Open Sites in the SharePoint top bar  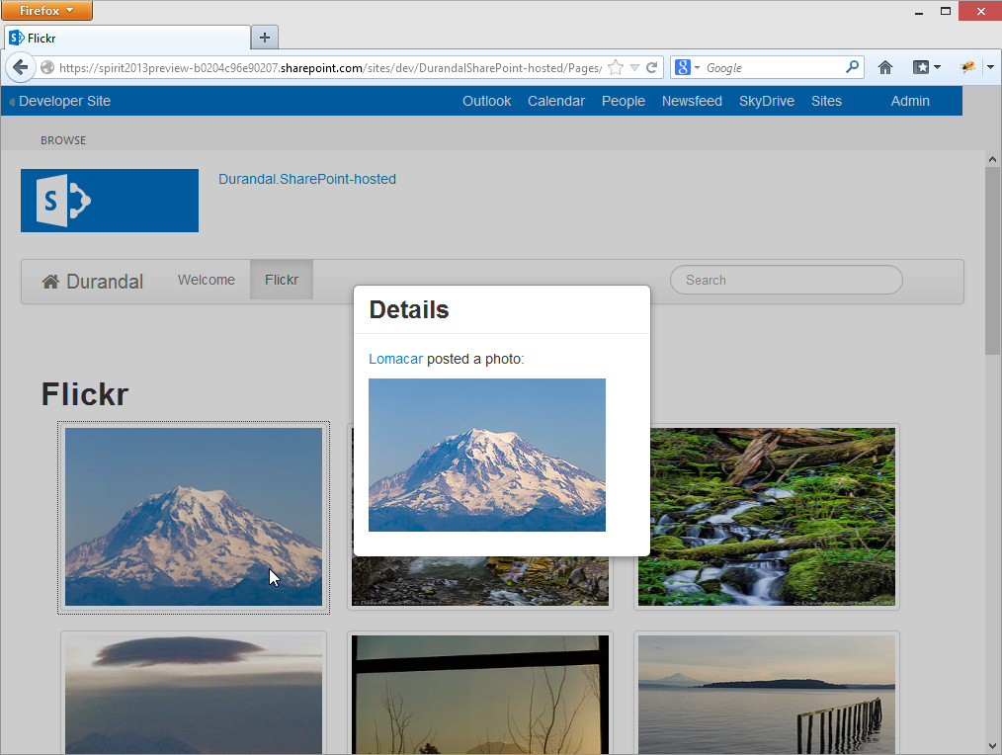tap(826, 101)
